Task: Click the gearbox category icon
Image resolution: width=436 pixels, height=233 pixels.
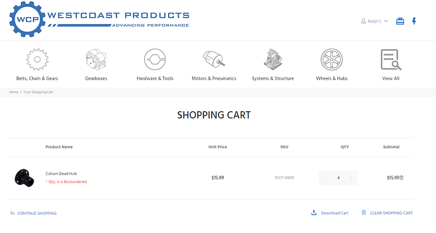Action: click(x=96, y=59)
